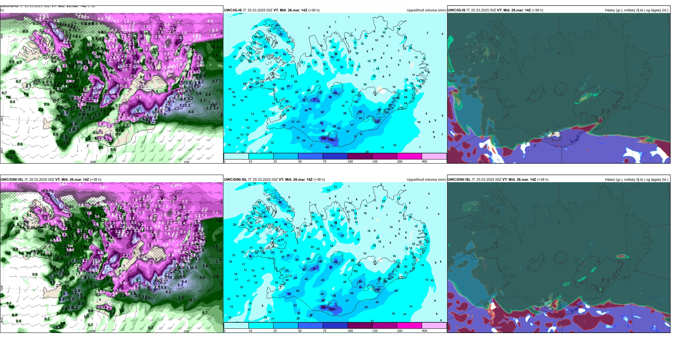Click the 100–150 mm swatch in IG-IS legend
Viewport: 677px width, 338px height.
pos(360,156)
